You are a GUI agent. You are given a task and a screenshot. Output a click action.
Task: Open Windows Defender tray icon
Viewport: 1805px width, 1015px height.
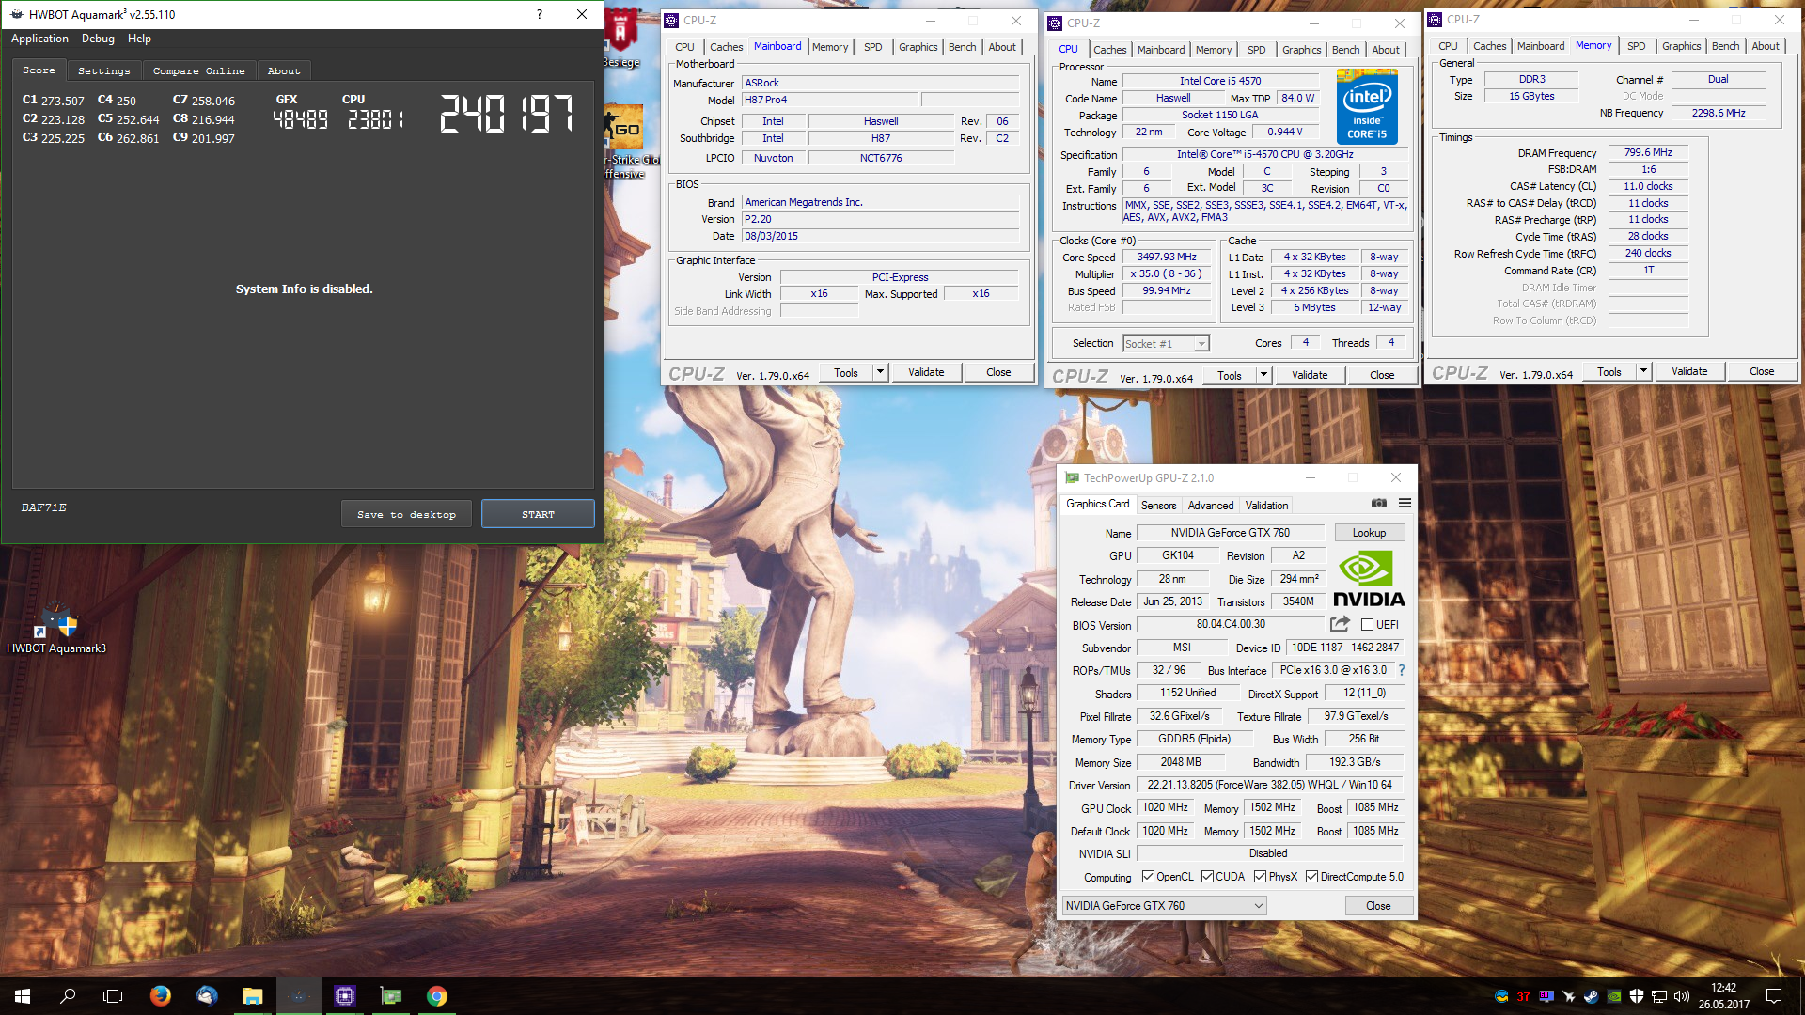pos(1636,996)
